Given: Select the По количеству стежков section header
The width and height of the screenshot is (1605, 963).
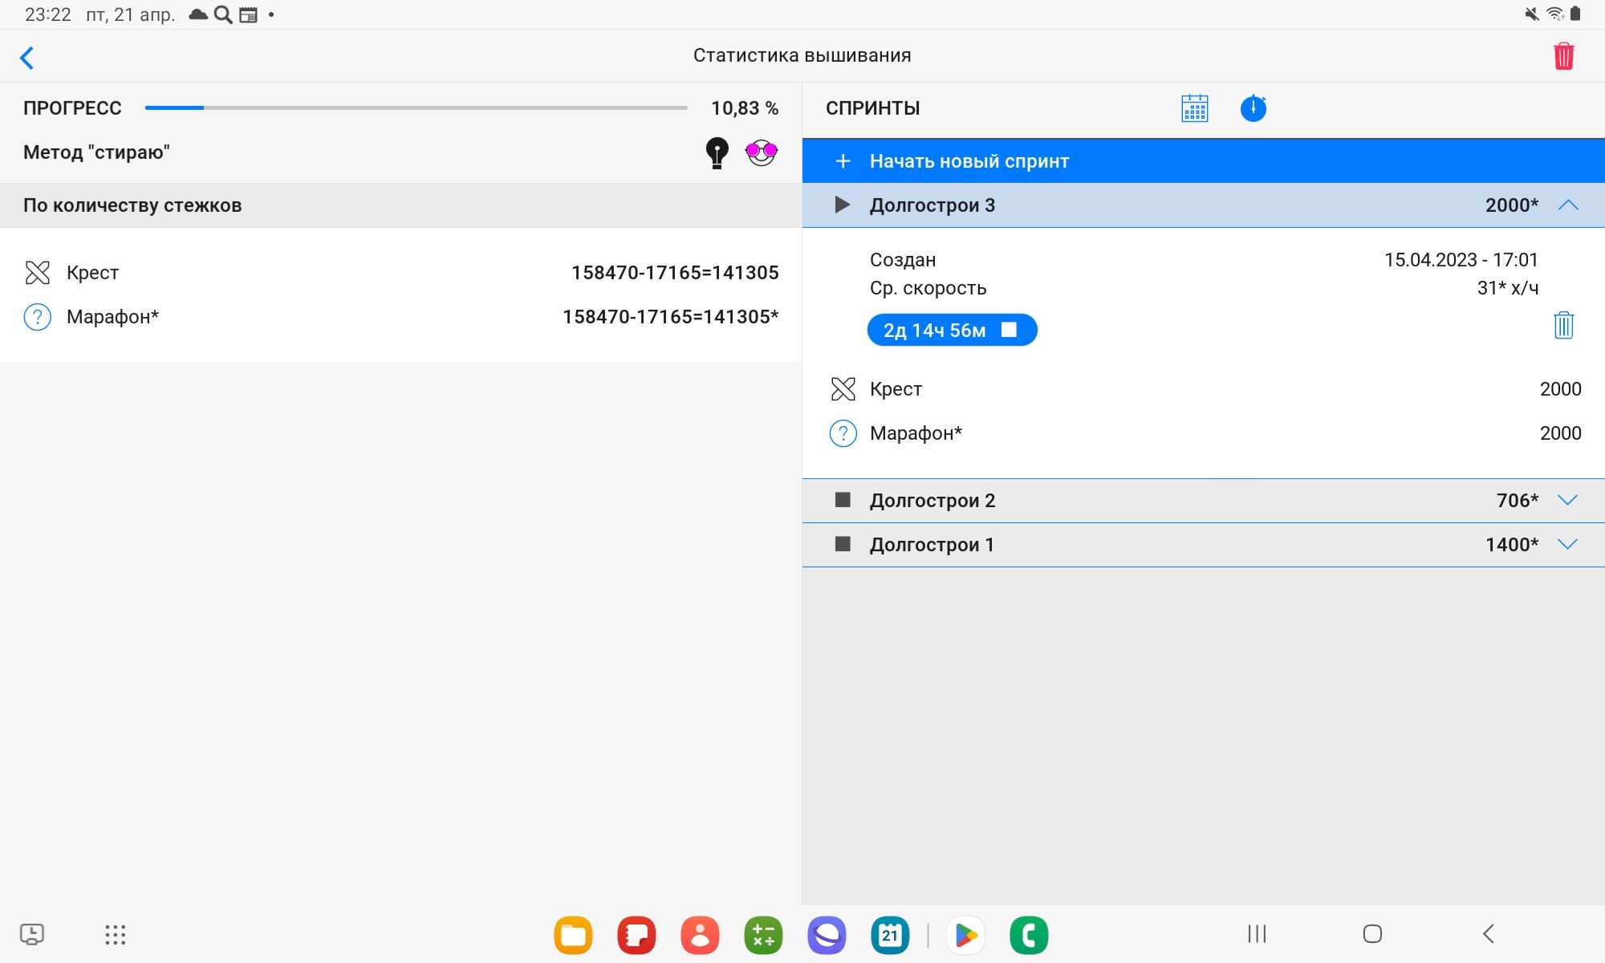Looking at the screenshot, I should coord(132,205).
